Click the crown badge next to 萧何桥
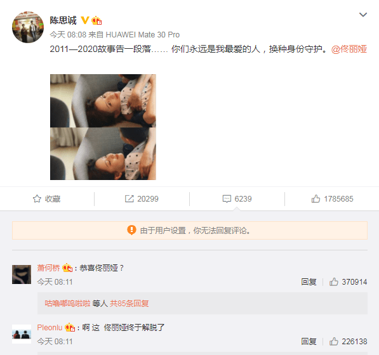 [67, 268]
